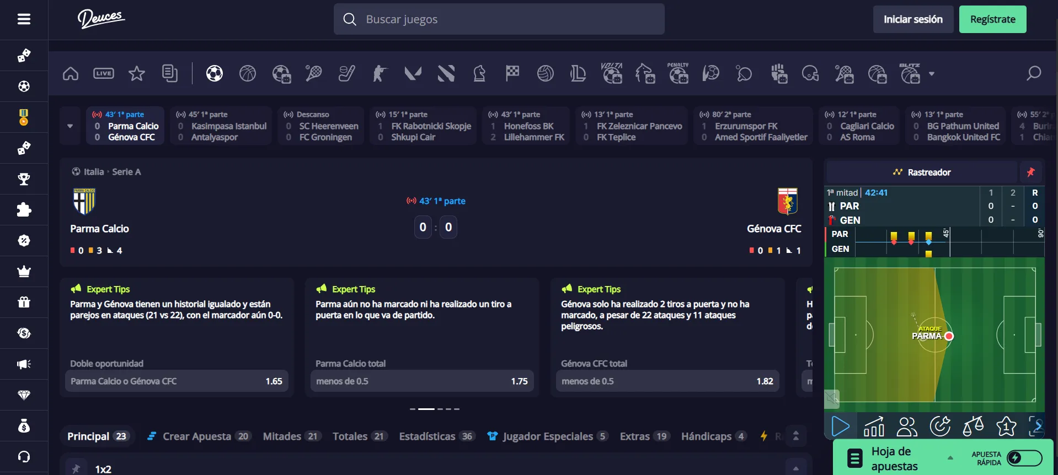Select the table tennis paddle icon
The image size is (1058, 475).
pyautogui.click(x=744, y=73)
